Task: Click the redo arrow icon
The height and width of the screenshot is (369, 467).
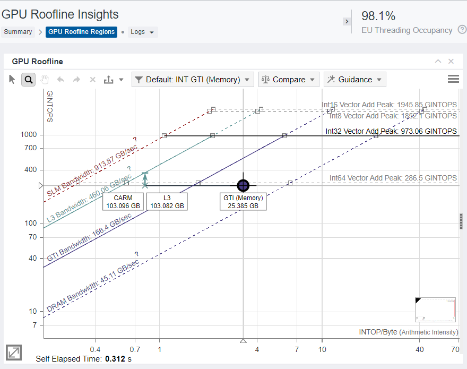Action: pos(76,80)
